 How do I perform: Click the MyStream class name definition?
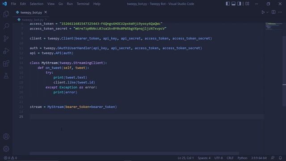[x=50, y=63]
